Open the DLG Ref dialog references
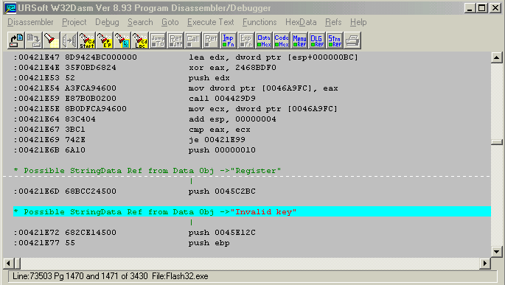The height and width of the screenshot is (285, 505). 317,41
